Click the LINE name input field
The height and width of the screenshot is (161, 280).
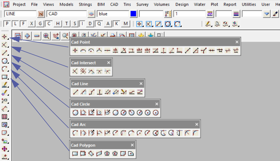point(20,14)
